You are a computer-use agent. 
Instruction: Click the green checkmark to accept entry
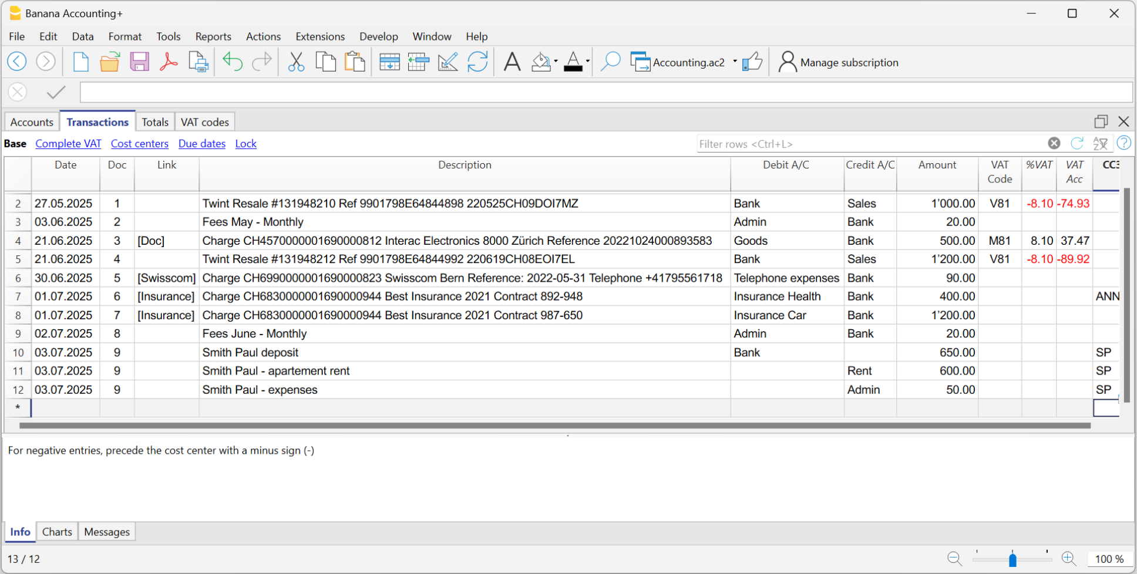pyautogui.click(x=56, y=92)
